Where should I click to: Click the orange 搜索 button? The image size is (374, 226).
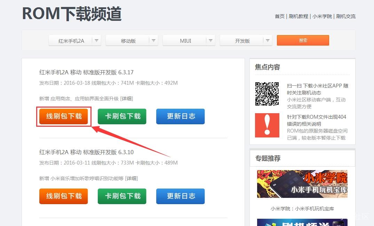point(303,40)
